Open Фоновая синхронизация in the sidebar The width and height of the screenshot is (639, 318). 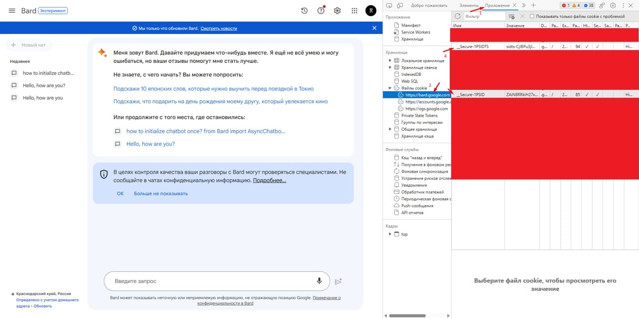tap(426, 171)
